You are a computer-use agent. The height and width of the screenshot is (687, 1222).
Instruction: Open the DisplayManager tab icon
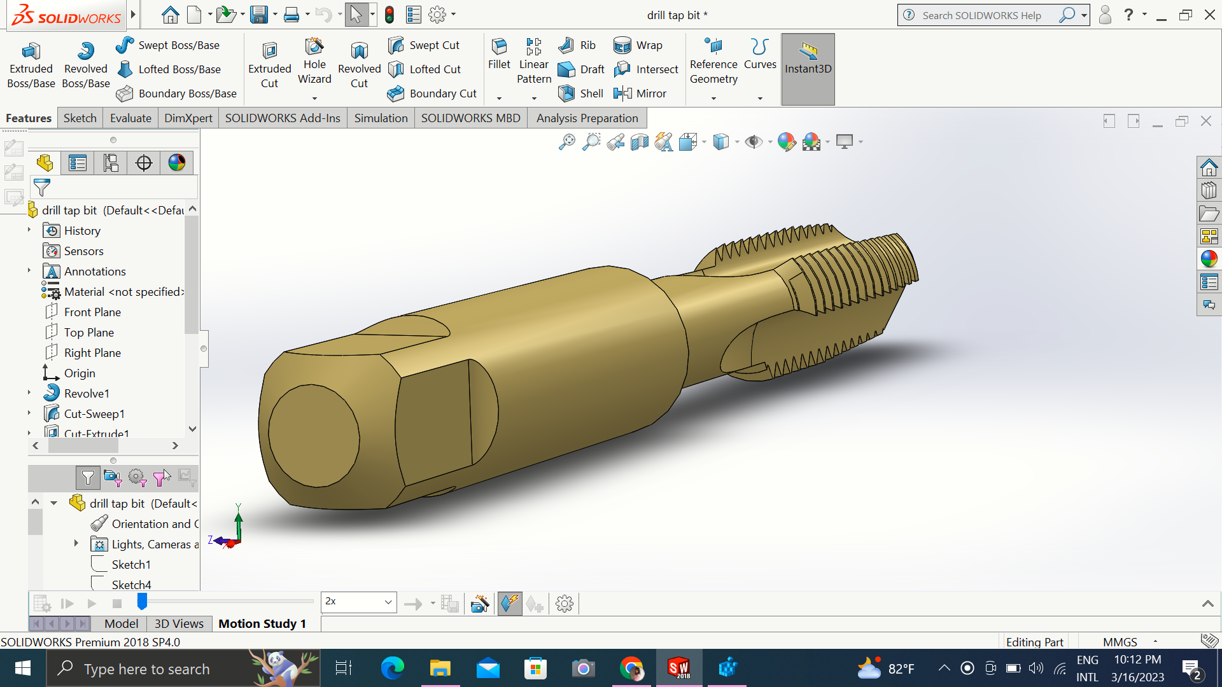177,163
